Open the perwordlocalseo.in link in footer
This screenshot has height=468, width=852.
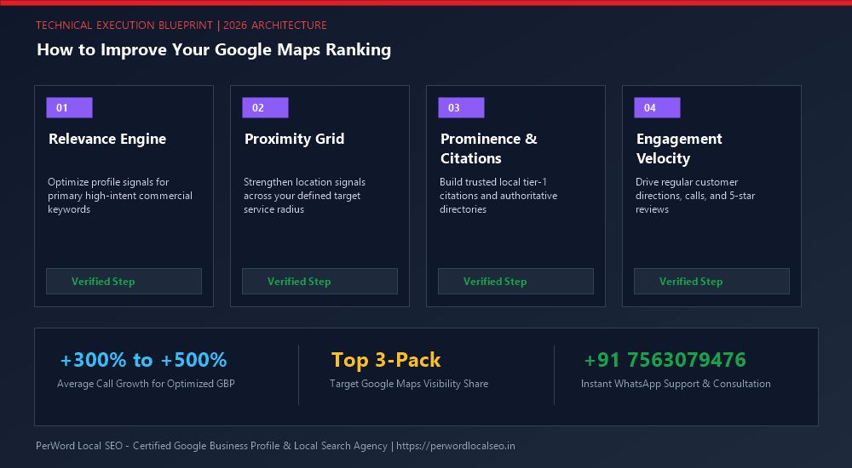click(x=455, y=446)
